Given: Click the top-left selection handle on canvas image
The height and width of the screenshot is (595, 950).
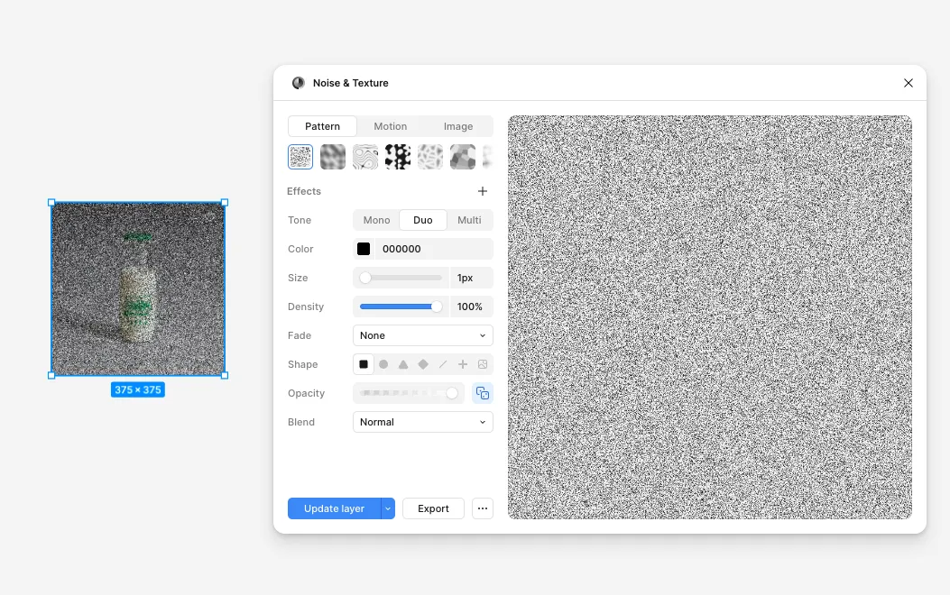Looking at the screenshot, I should point(51,203).
